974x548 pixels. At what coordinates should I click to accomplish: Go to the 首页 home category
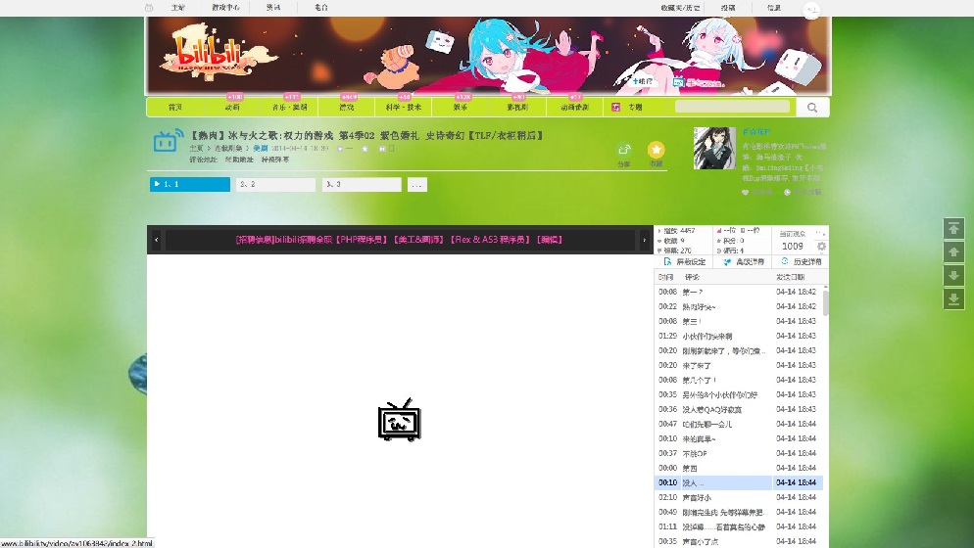point(175,108)
